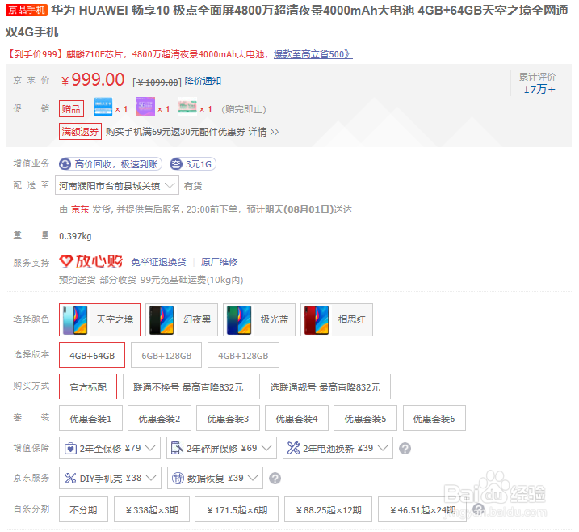Click the 3元1G data plan icon
Image resolution: width=579 pixels, height=532 pixels.
click(176, 164)
